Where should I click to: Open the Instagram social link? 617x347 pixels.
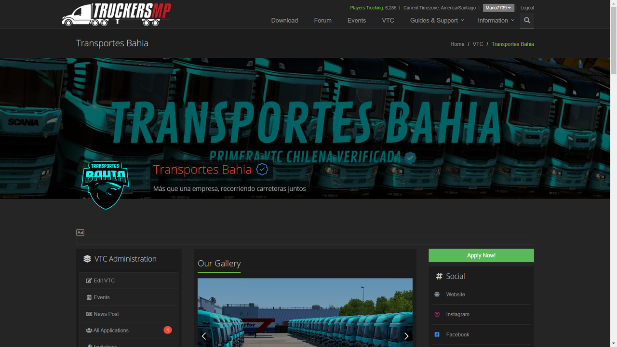[x=457, y=314]
